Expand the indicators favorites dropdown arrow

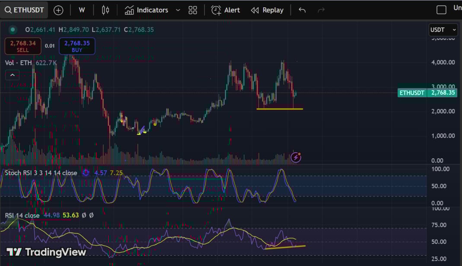[178, 10]
